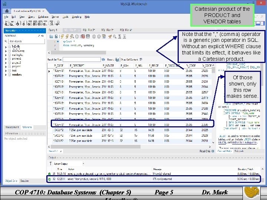The width and height of the screenshot is (267, 200).
Task: Click the create new view toolbar icon
Action: tap(35, 23)
